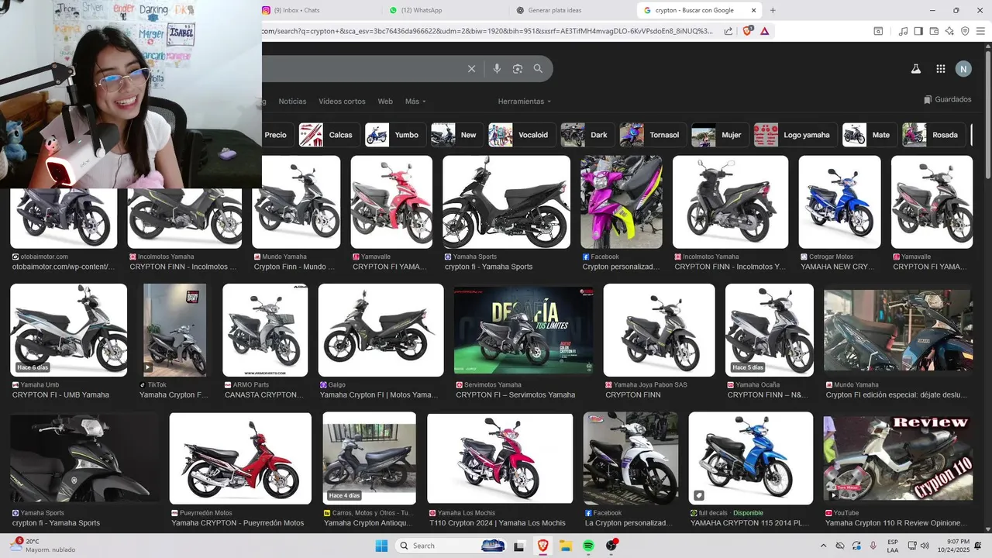The height and width of the screenshot is (558, 992).
Task: Close the crypton Google search tab
Action: click(x=753, y=10)
